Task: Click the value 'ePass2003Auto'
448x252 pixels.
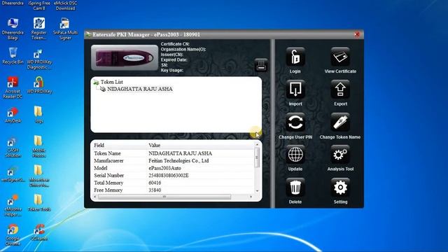Action: 165,168
